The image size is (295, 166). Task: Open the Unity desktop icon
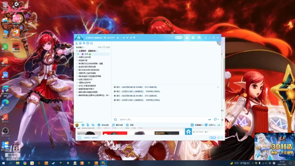[16, 6]
